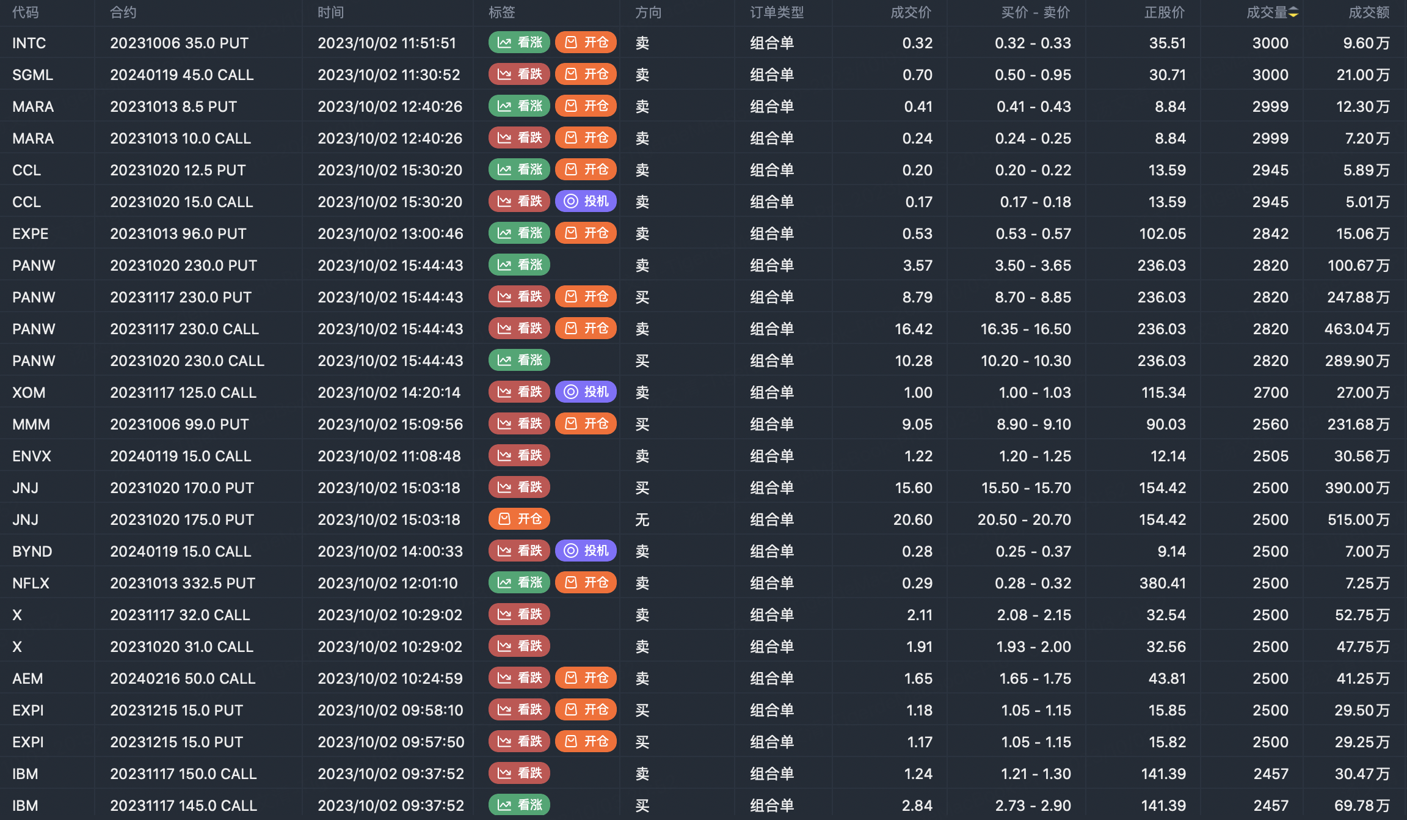Click the 投机 tag on BYND row

click(586, 551)
